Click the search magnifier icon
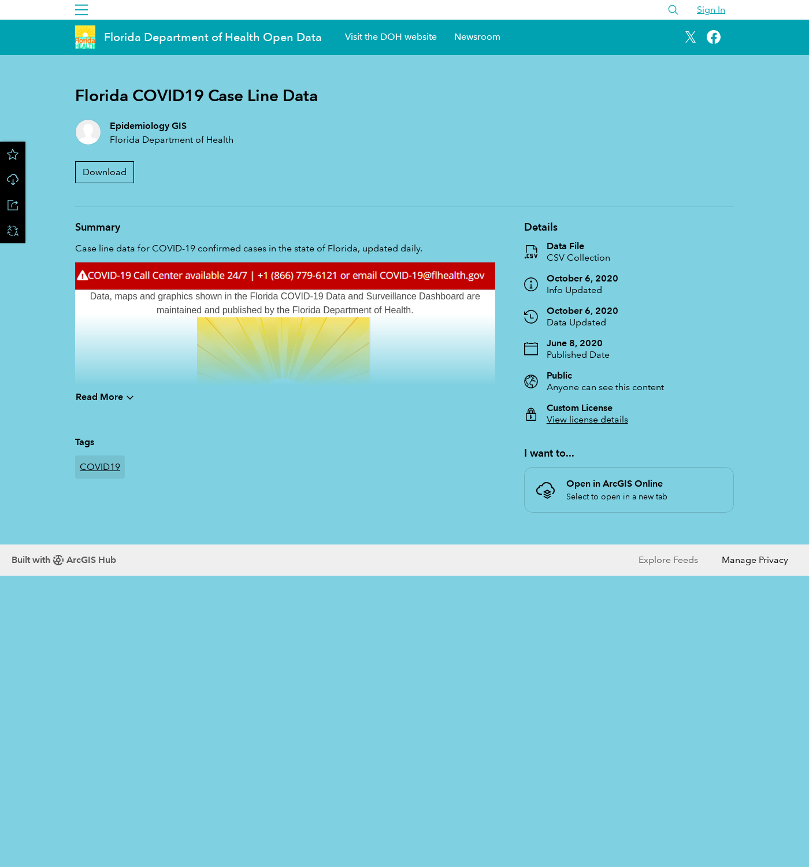The height and width of the screenshot is (867, 809). 673,10
